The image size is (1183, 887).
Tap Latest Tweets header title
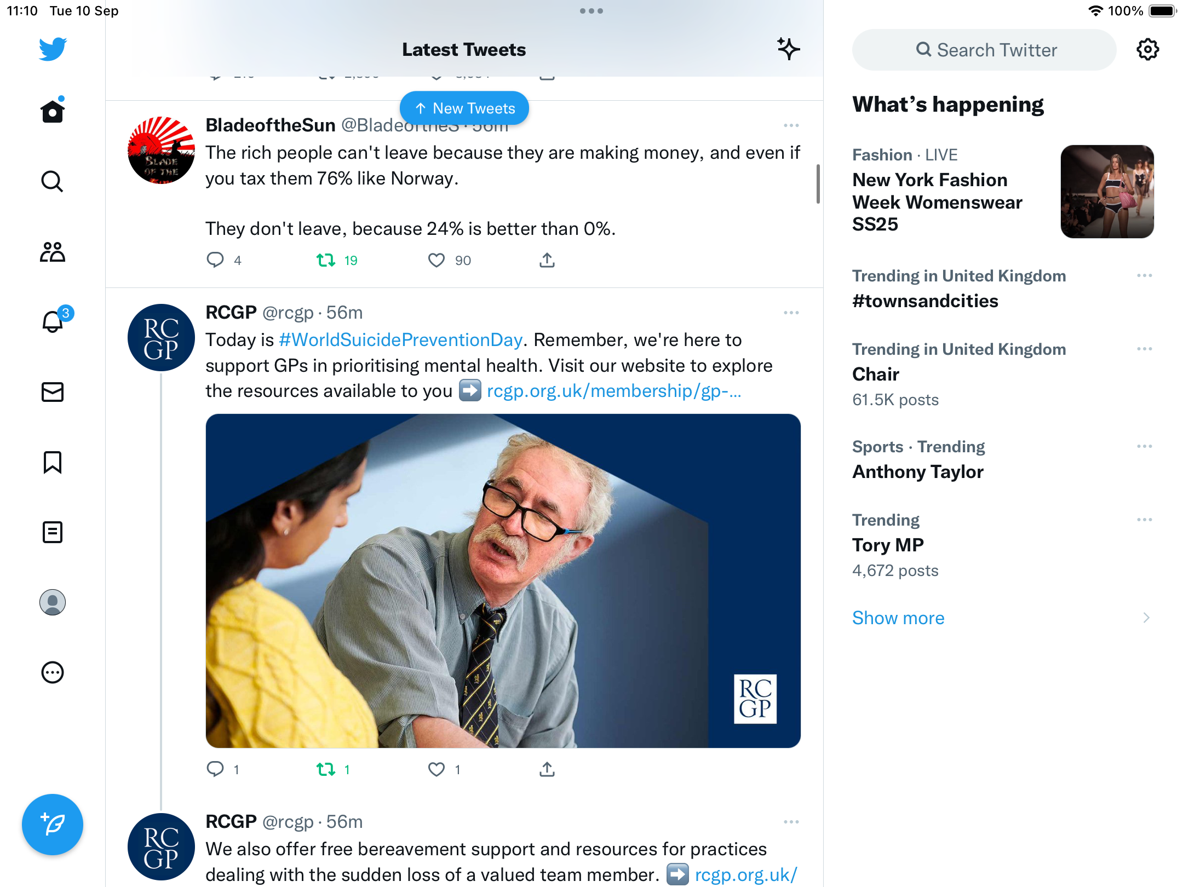[464, 50]
